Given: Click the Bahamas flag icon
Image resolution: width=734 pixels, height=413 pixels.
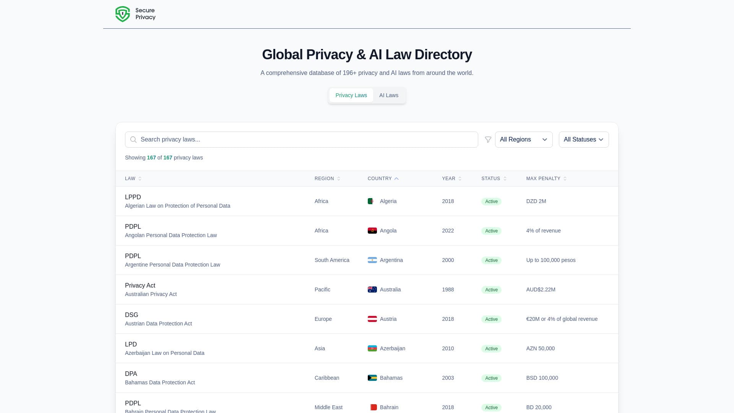Looking at the screenshot, I should (x=371, y=378).
